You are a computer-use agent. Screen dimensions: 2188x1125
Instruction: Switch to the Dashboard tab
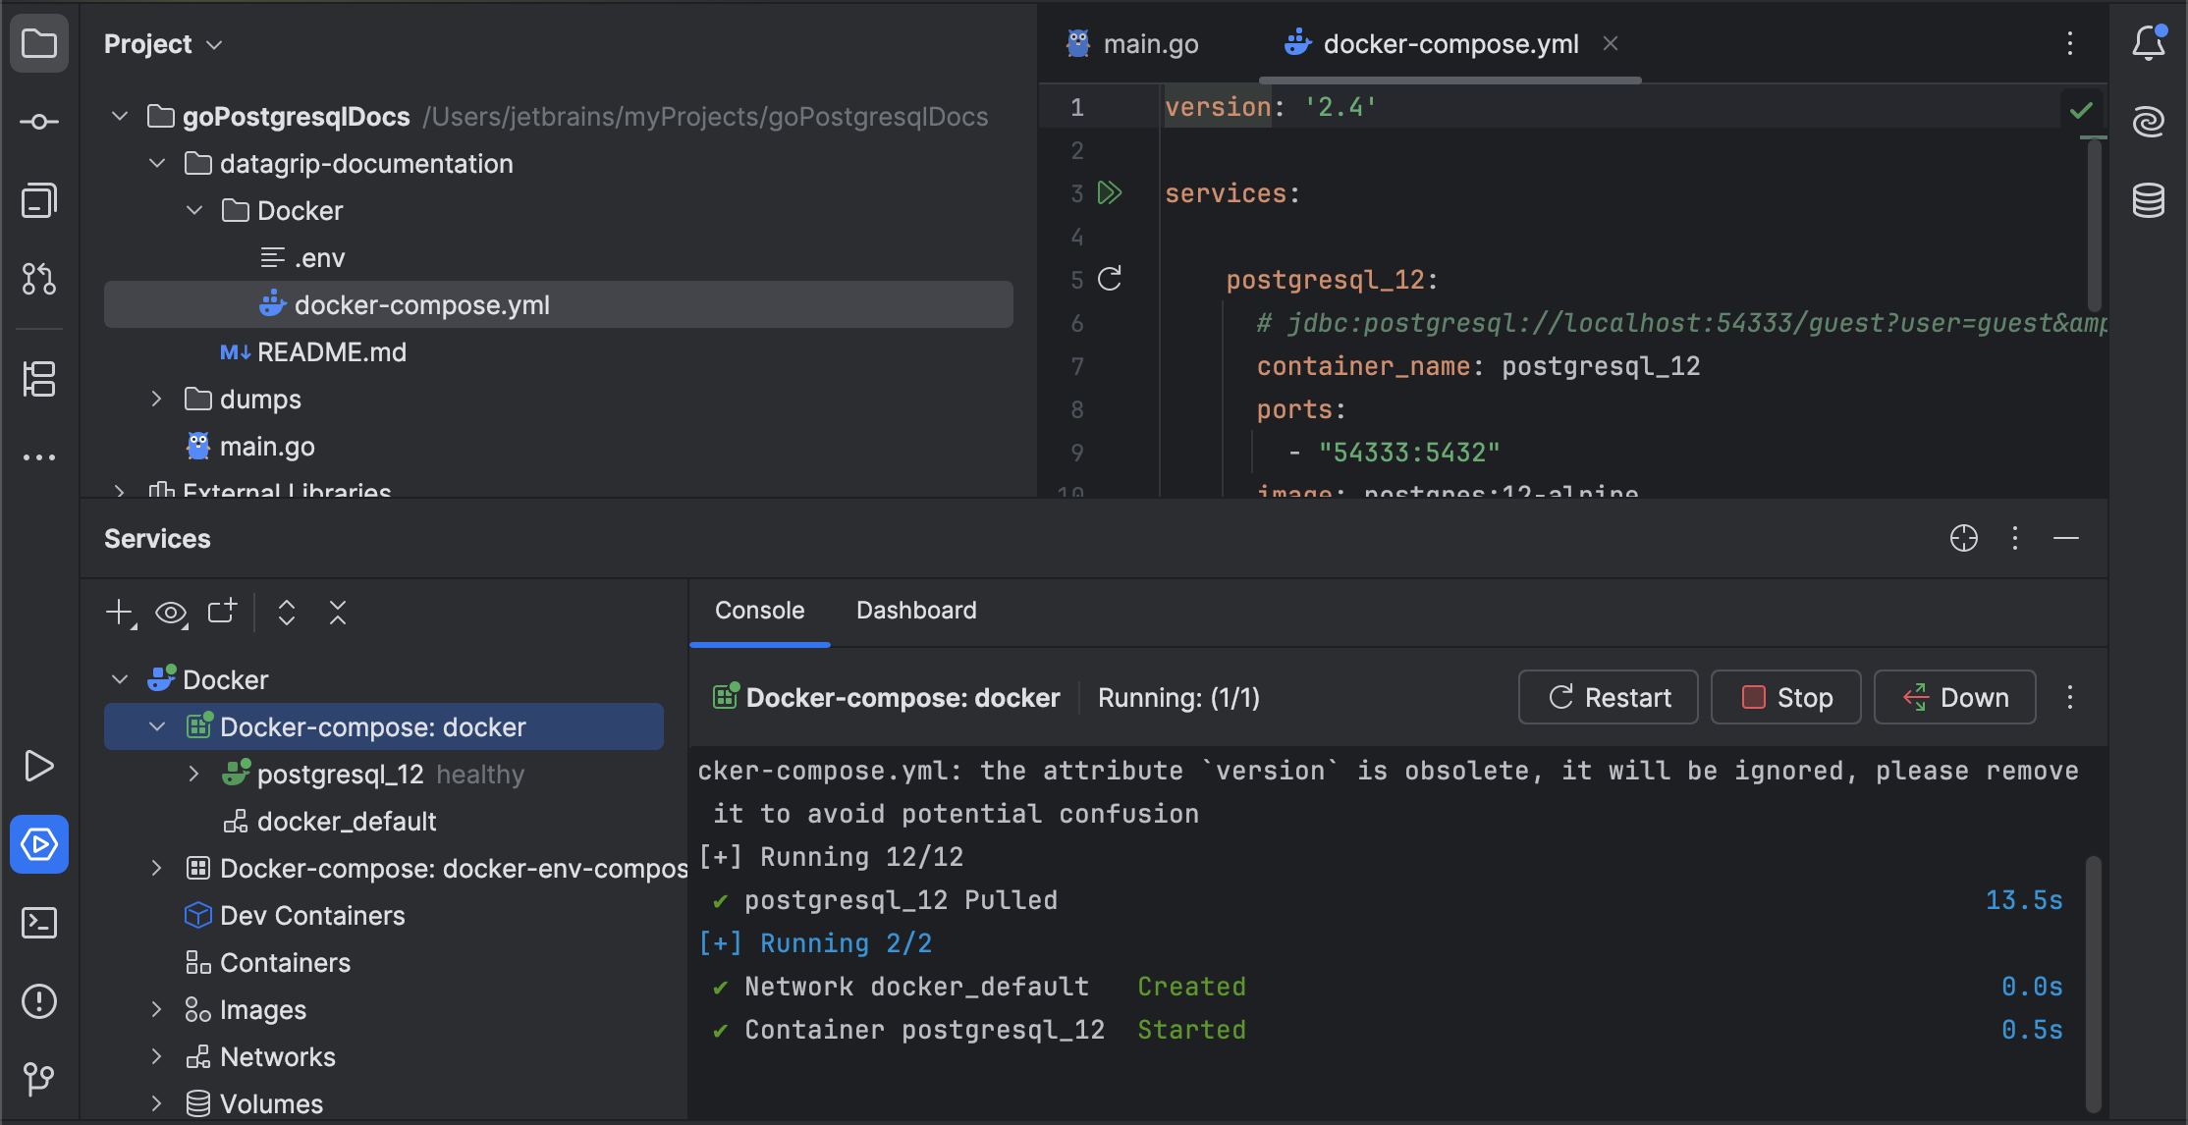point(915,611)
